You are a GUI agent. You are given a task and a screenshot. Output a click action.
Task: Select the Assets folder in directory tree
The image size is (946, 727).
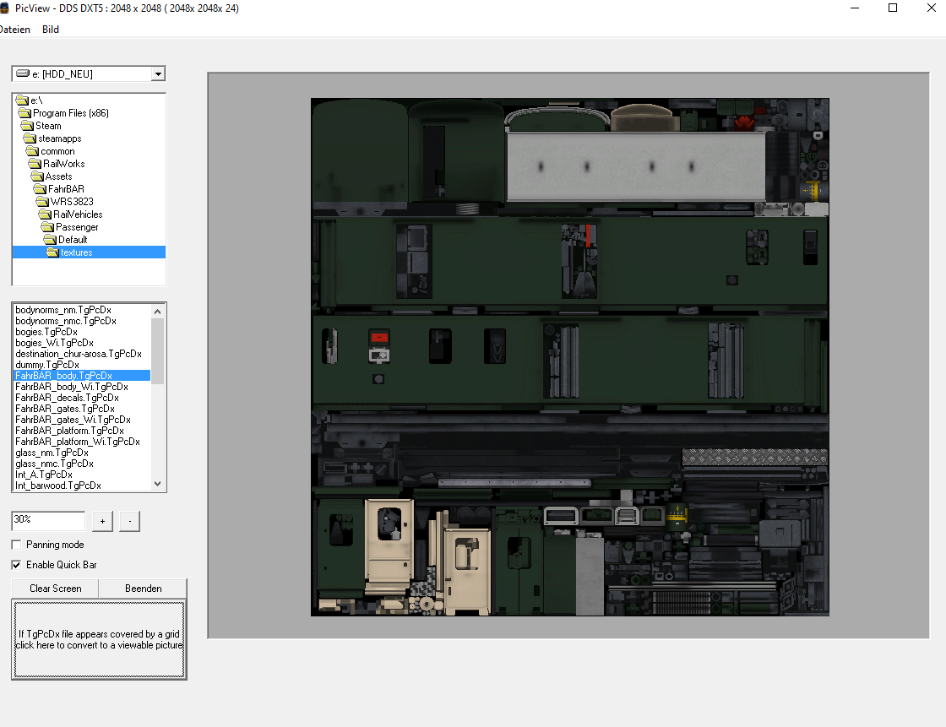coord(58,176)
